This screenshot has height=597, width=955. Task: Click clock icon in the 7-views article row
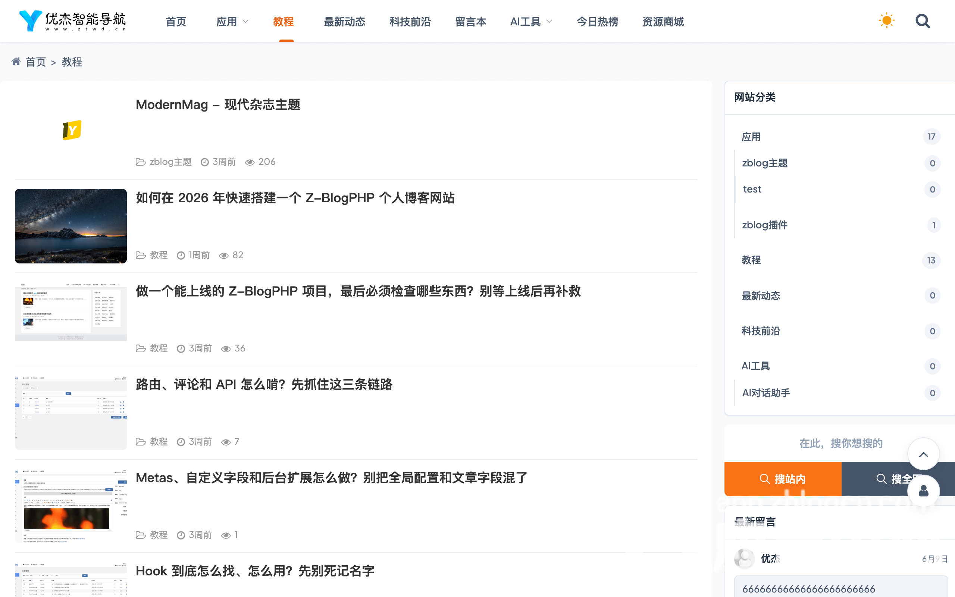181,442
